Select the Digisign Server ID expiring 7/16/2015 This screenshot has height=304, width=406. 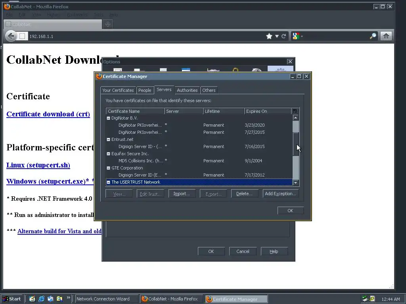pyautogui.click(x=199, y=146)
